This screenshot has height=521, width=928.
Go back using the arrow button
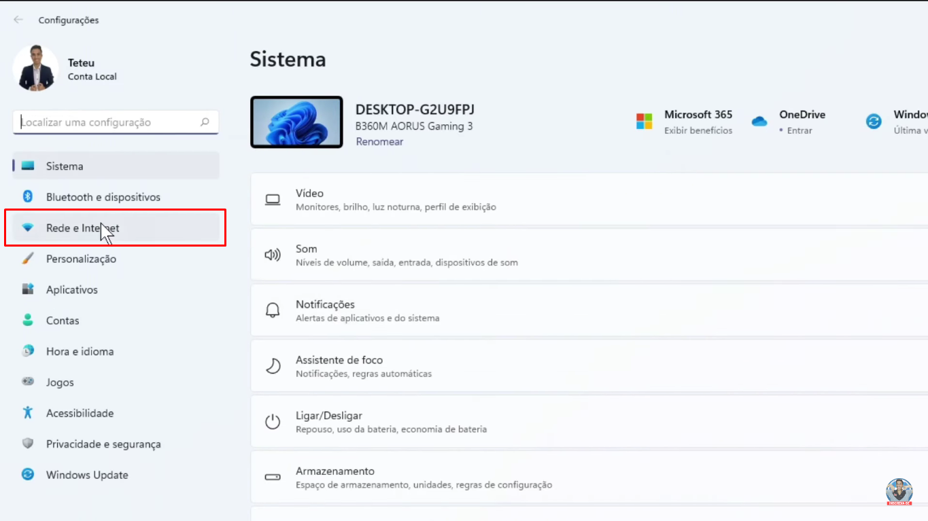(18, 20)
